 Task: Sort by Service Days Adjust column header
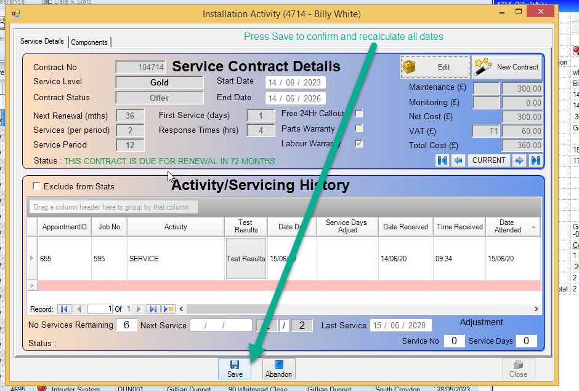coord(347,227)
